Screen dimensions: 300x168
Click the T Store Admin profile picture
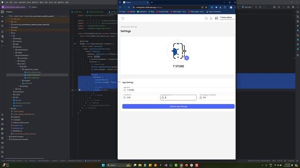pos(217,18)
